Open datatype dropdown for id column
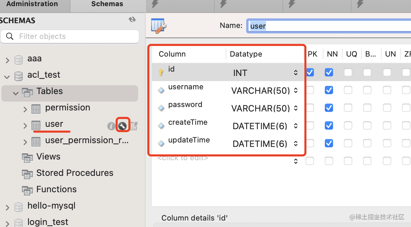411x227 pixels. point(295,73)
